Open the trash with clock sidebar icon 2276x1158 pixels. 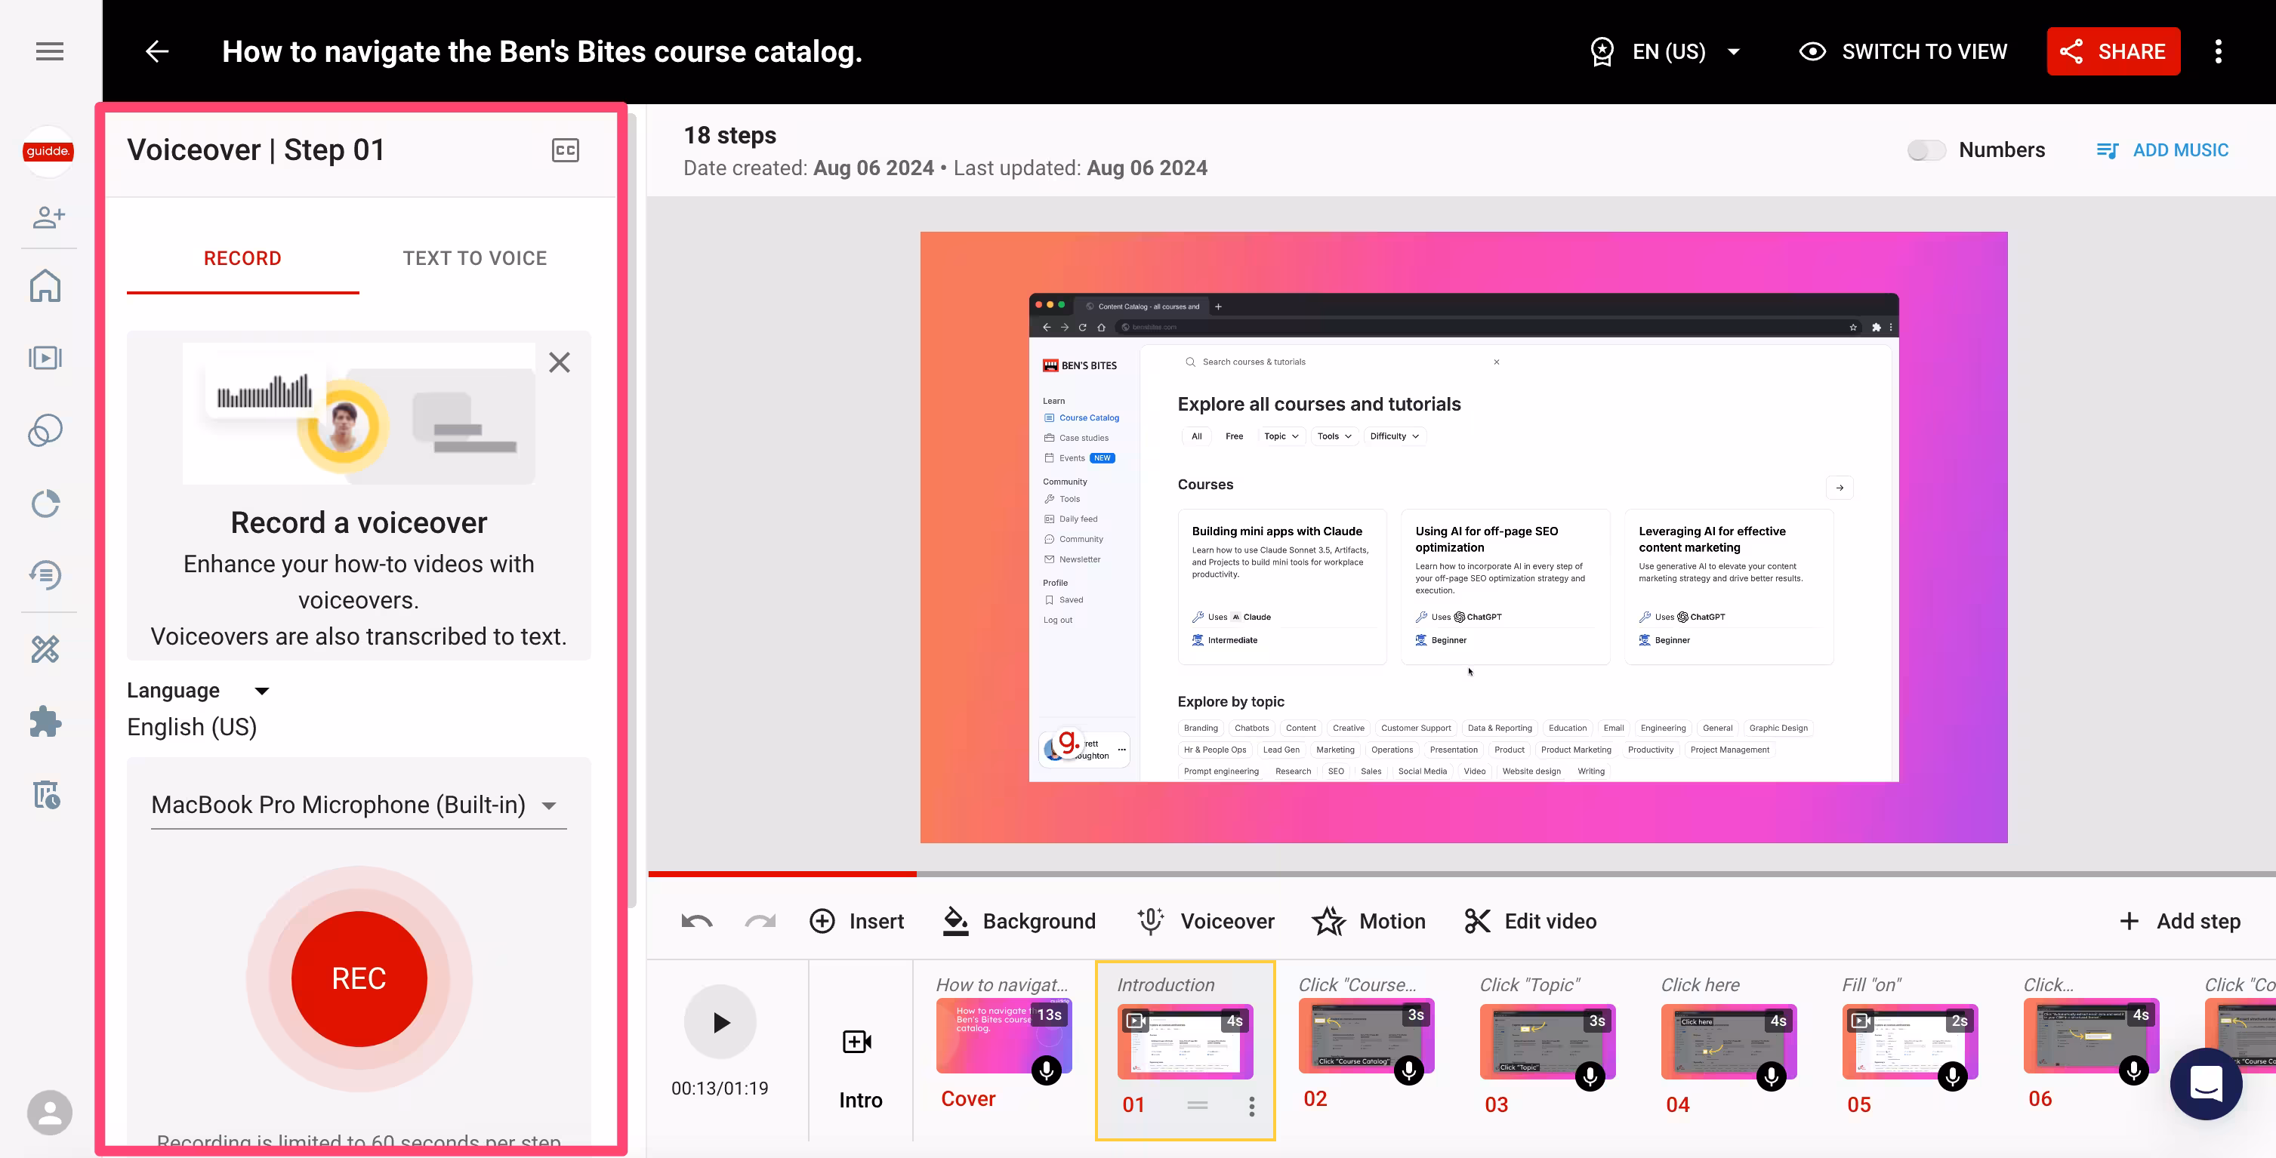46,795
